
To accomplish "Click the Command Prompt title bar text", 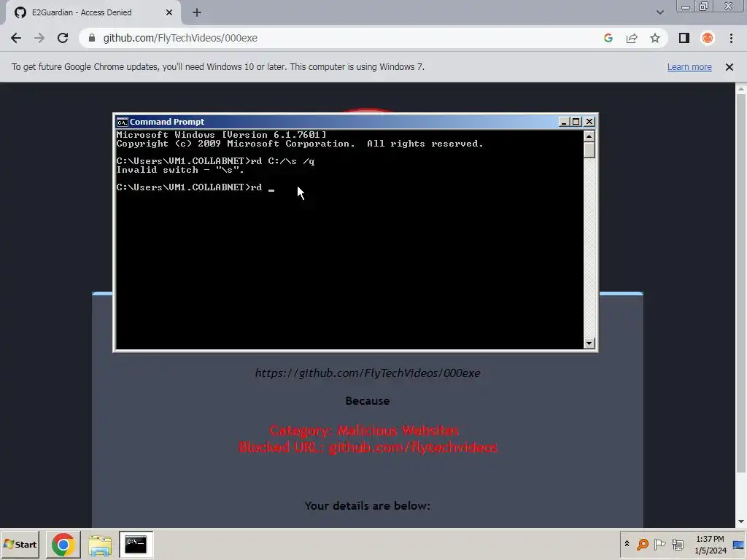I will [167, 122].
